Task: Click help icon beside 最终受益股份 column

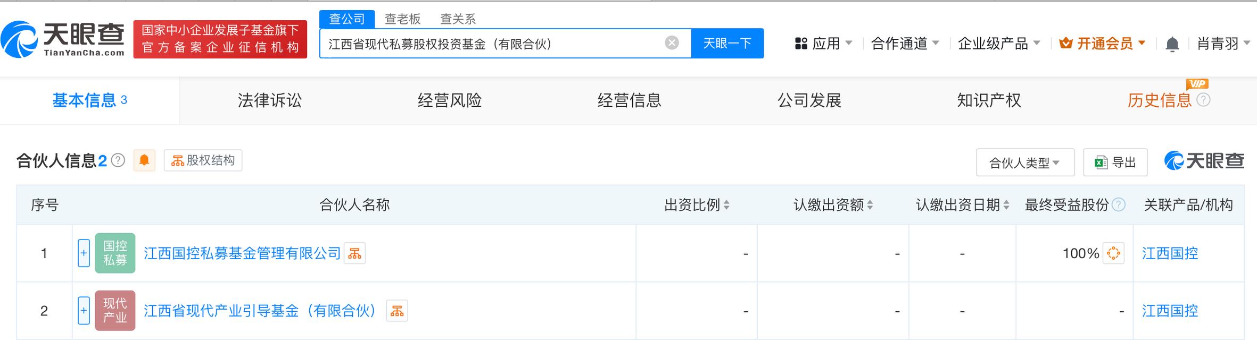Action: [1119, 205]
